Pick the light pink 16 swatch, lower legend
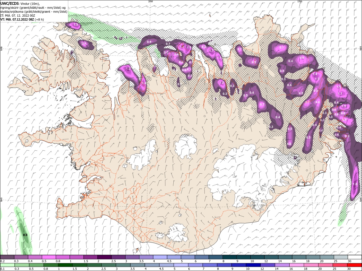This screenshot has height=271, width=362. click(296, 265)
